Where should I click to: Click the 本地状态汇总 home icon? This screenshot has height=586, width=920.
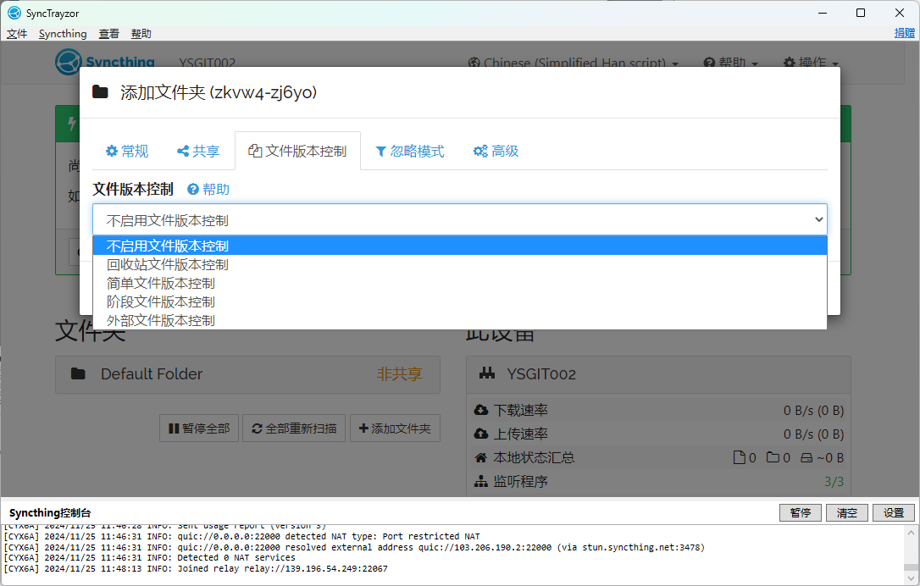click(481, 457)
